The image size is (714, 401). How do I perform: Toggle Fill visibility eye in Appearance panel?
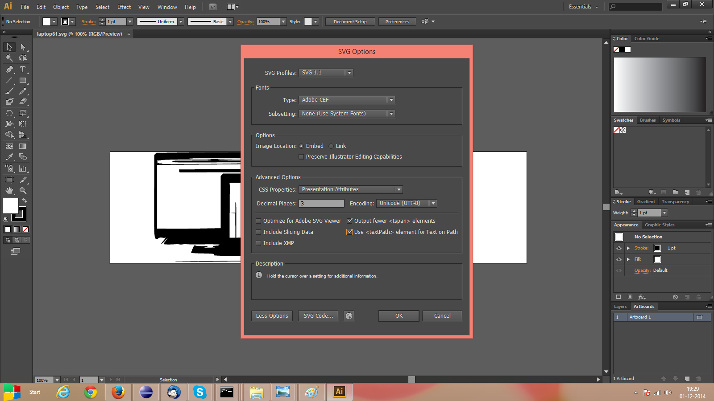619,259
